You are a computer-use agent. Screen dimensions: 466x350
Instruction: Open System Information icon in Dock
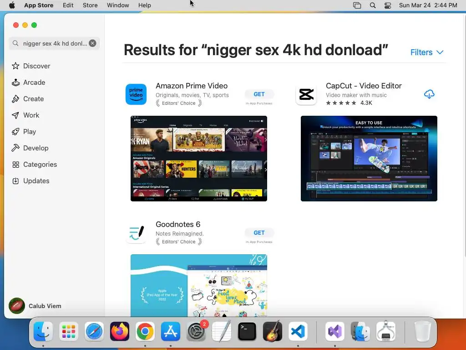[x=386, y=331]
